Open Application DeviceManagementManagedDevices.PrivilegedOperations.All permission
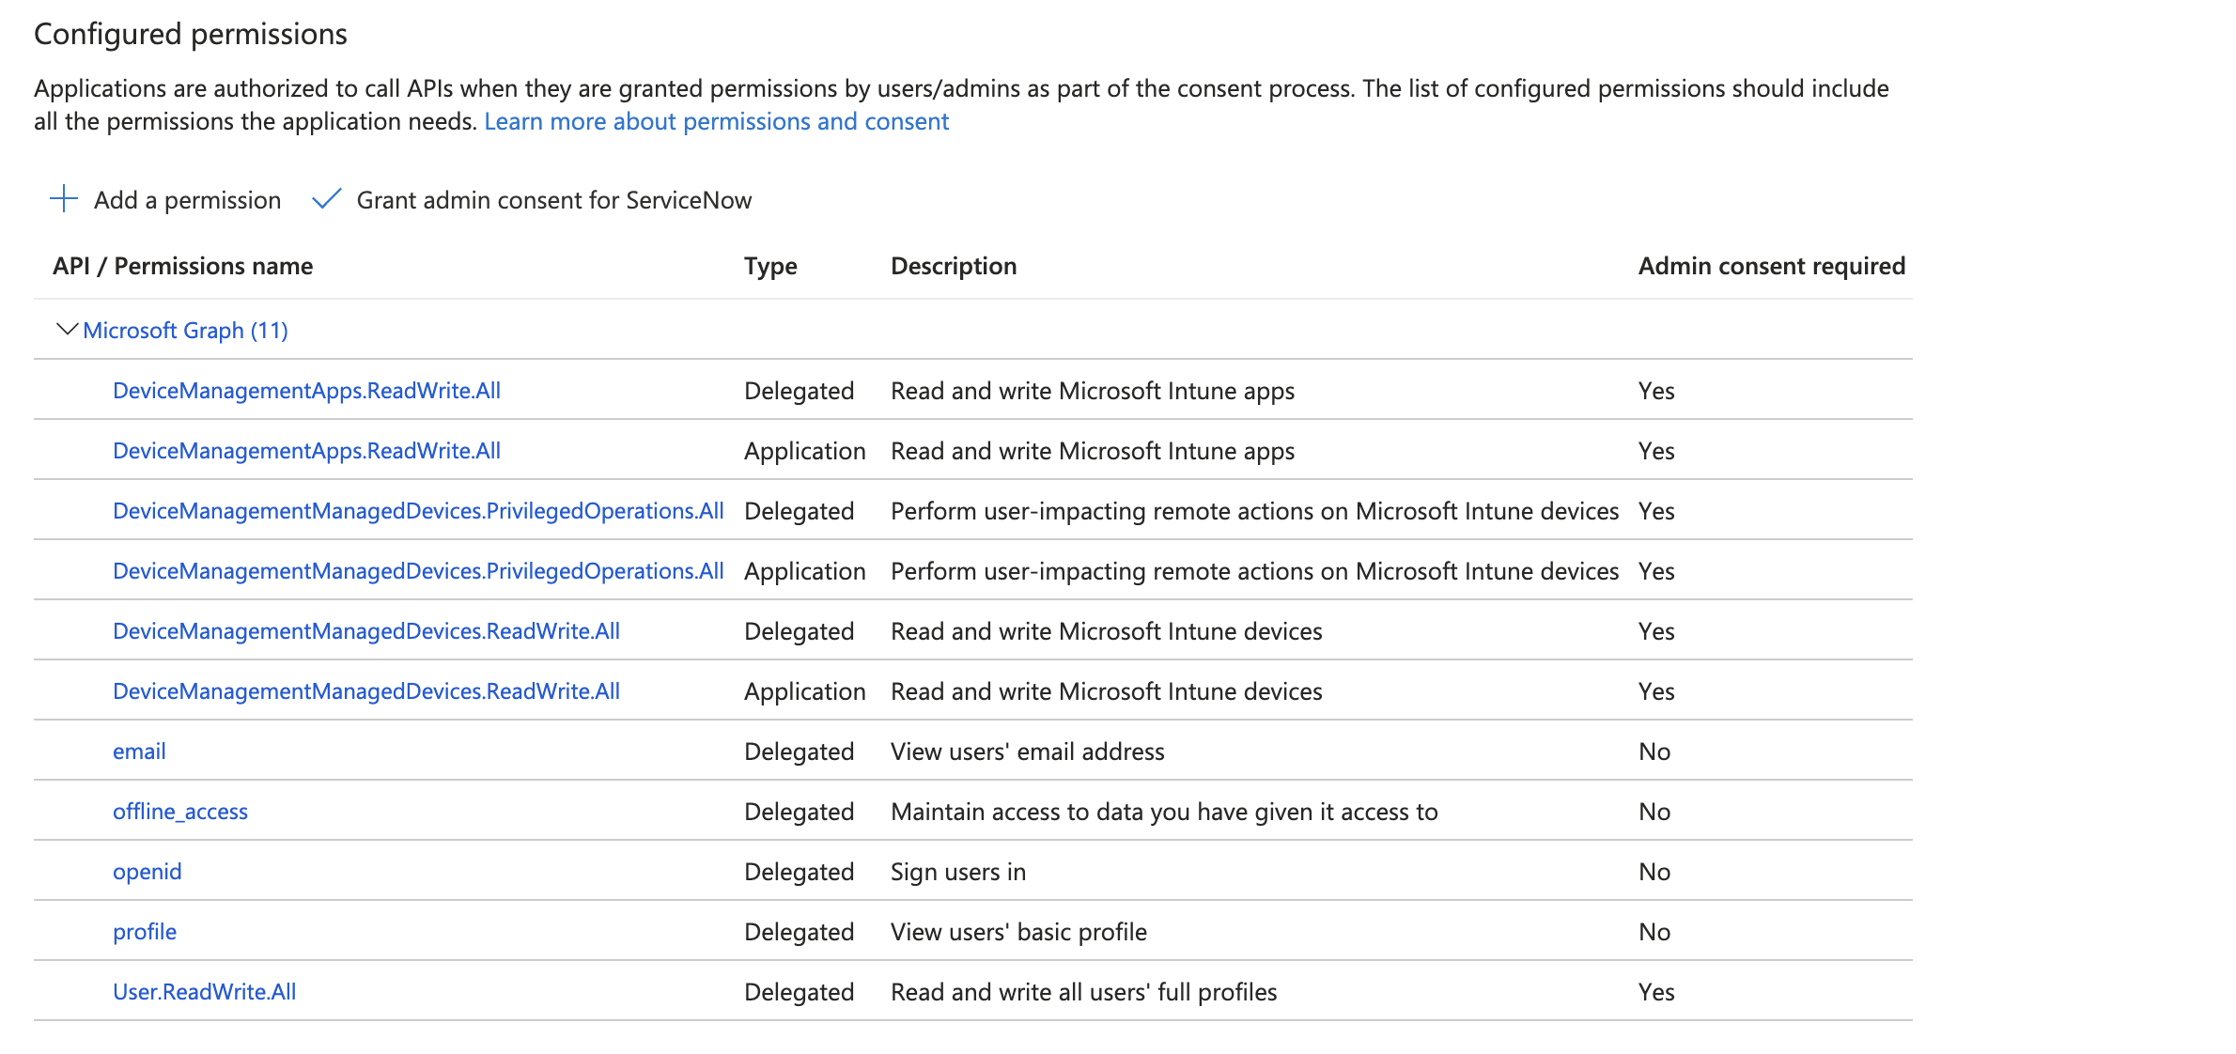2236x1054 pixels. 418,571
